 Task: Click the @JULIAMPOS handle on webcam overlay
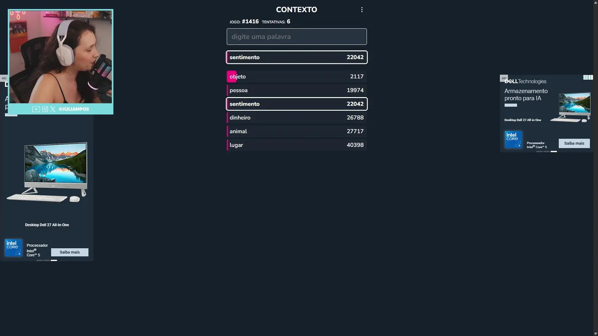pyautogui.click(x=73, y=109)
